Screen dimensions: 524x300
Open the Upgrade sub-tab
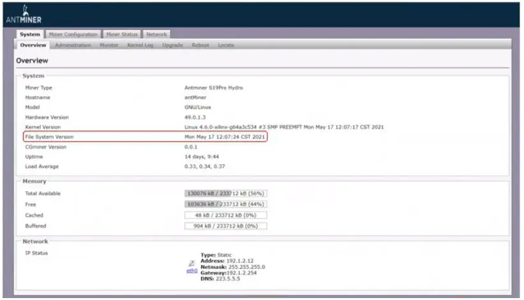tap(172, 45)
